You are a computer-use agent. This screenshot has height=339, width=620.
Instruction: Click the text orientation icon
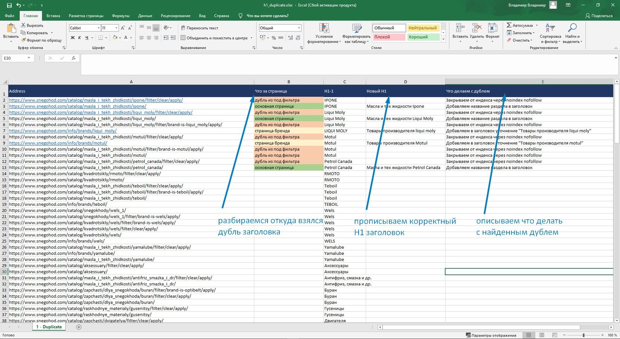tap(166, 28)
